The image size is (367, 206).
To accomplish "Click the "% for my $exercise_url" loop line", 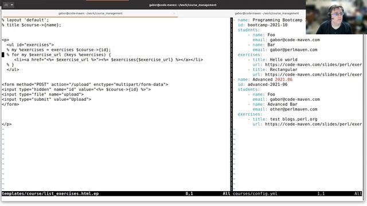I will click(x=58, y=55).
